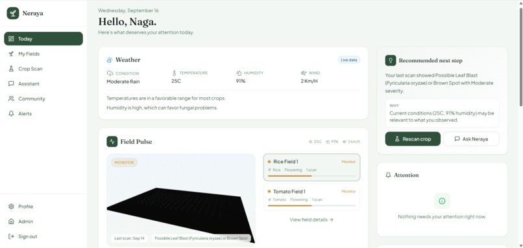Viewport: 523px width, 248px height.
Task: Open Crop Scan from the sidebar
Action: 43,69
